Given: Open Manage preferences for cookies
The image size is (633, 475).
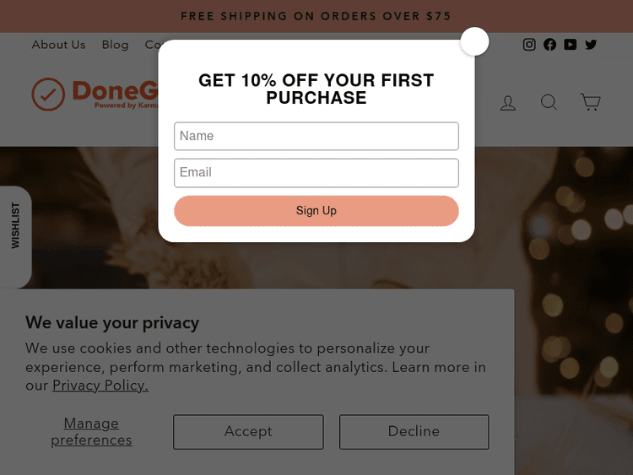Looking at the screenshot, I should click(x=91, y=431).
